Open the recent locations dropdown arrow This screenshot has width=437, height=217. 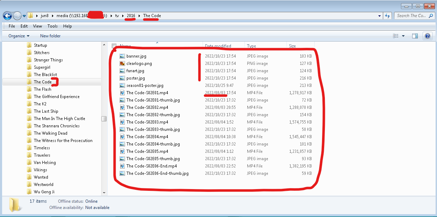tap(24, 16)
